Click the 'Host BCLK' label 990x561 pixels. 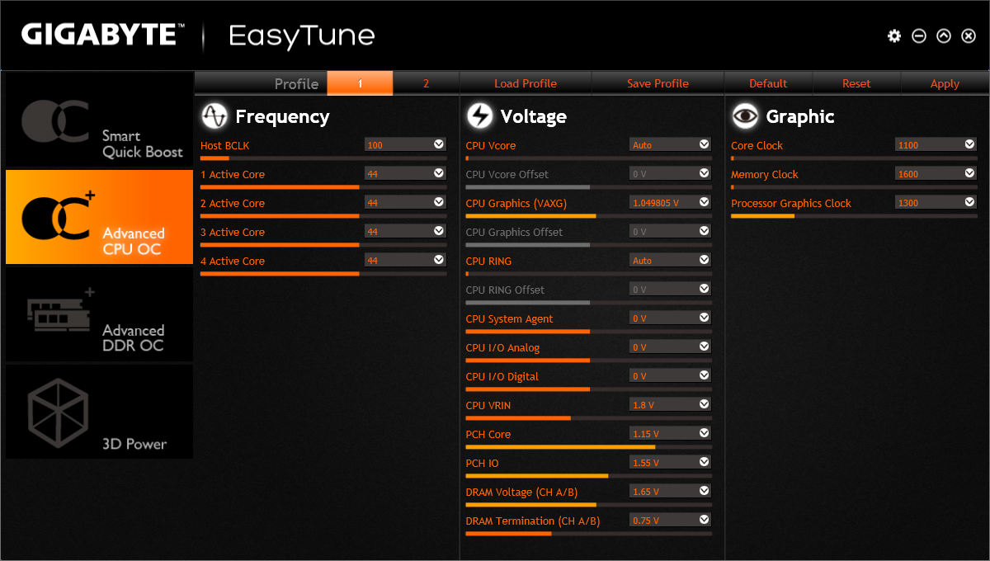click(x=224, y=145)
